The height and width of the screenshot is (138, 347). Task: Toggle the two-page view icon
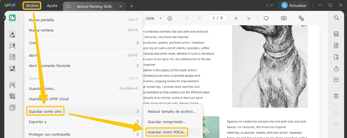(x=284, y=18)
